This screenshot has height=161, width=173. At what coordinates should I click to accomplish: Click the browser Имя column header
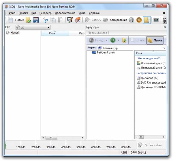[x=151, y=53]
